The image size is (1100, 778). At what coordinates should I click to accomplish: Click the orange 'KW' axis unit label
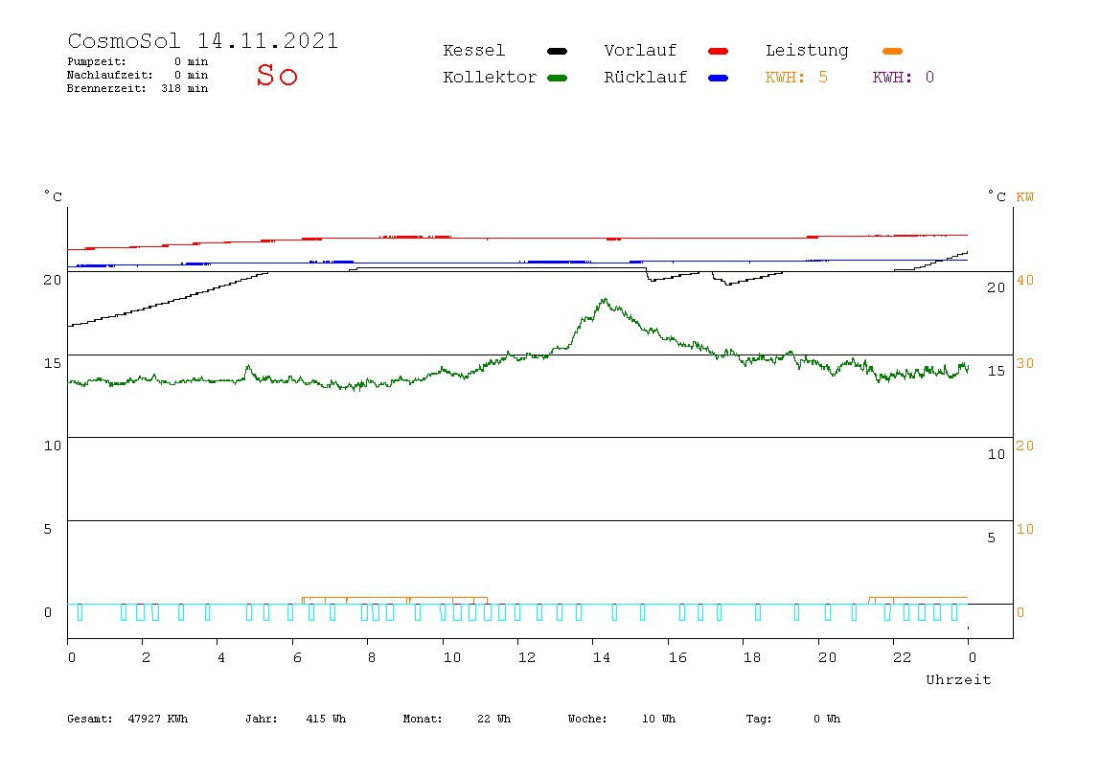[x=1025, y=197]
